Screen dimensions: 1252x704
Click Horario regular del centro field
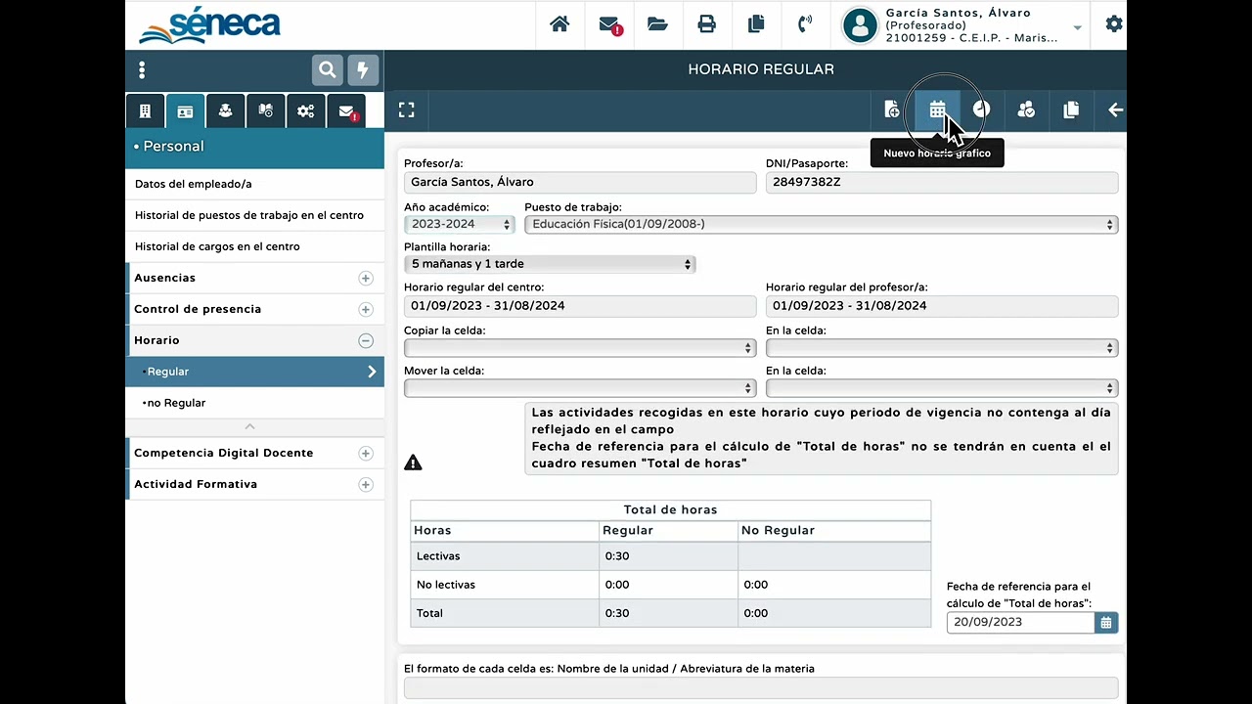point(580,306)
